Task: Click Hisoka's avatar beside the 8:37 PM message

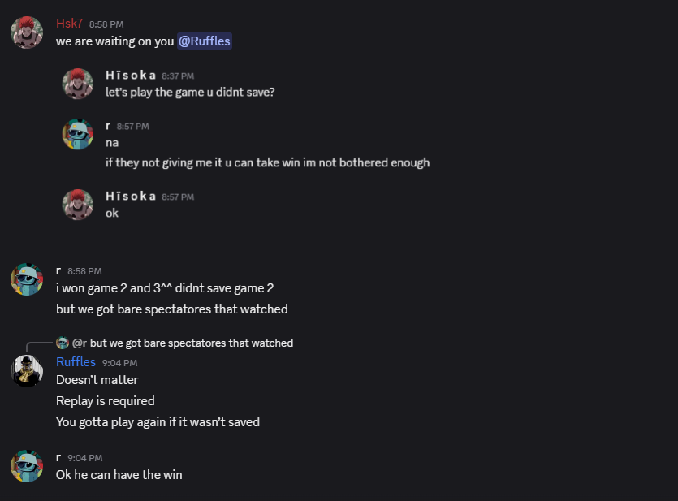Action: (x=78, y=84)
